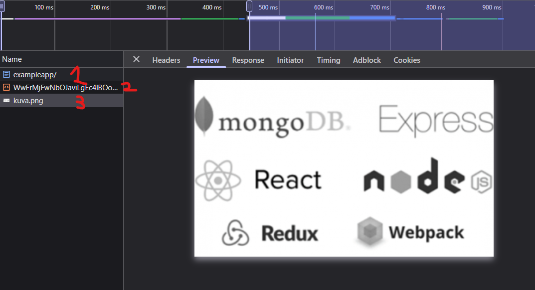This screenshot has height=290, width=535.
Task: Click the 200 ms timeline marker
Action: [100, 7]
